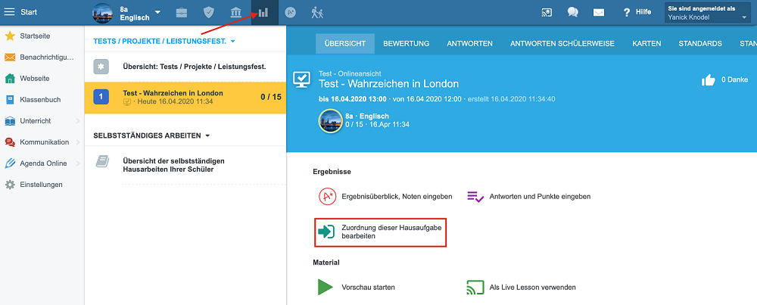Click the cast lesson icon in top bar
Image resolution: width=757 pixels, height=305 pixels.
[x=547, y=13]
